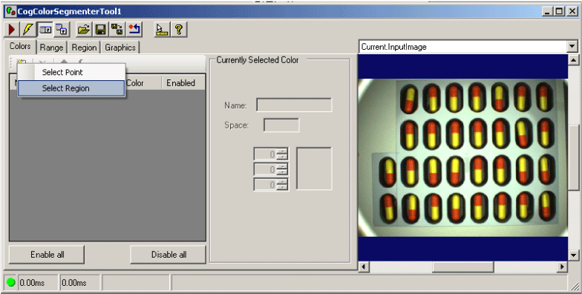Open help with the yellow question mark icon
Screen dimensions: 582x294
[178, 30]
